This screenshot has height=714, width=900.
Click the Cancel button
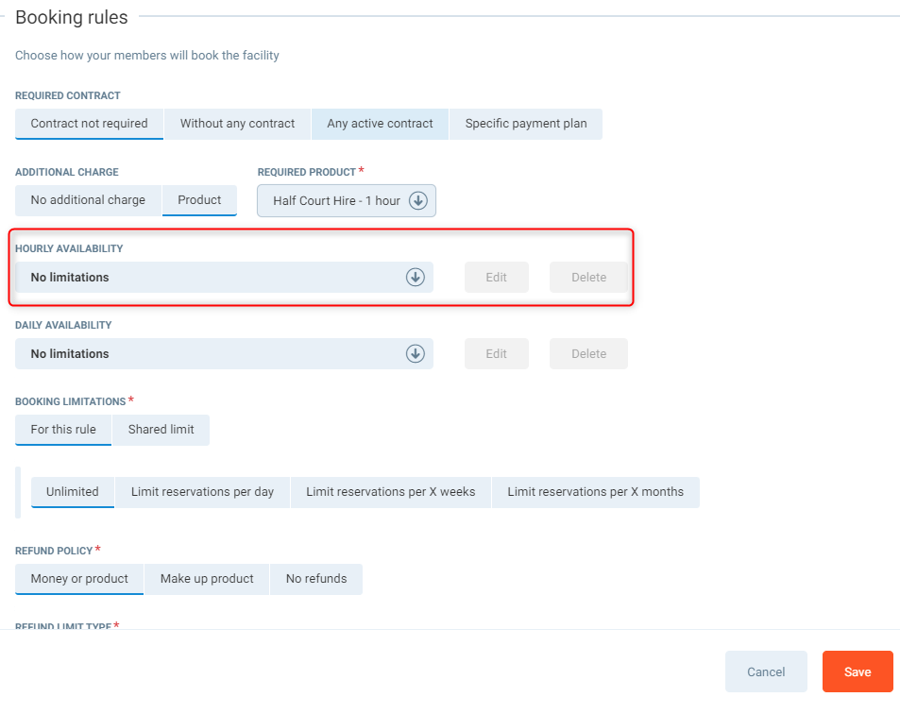click(x=765, y=671)
